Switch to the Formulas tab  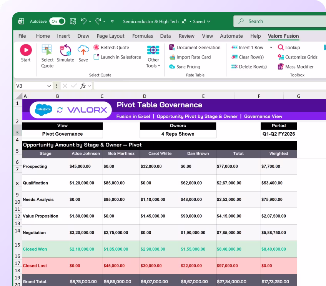coord(143,36)
